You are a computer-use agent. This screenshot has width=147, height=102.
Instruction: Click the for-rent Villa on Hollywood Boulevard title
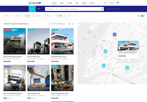[13, 93]
